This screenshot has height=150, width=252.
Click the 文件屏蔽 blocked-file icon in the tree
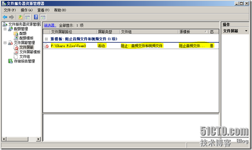[x=16, y=47]
